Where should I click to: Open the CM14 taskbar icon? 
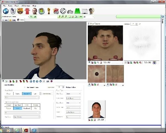(26, 130)
